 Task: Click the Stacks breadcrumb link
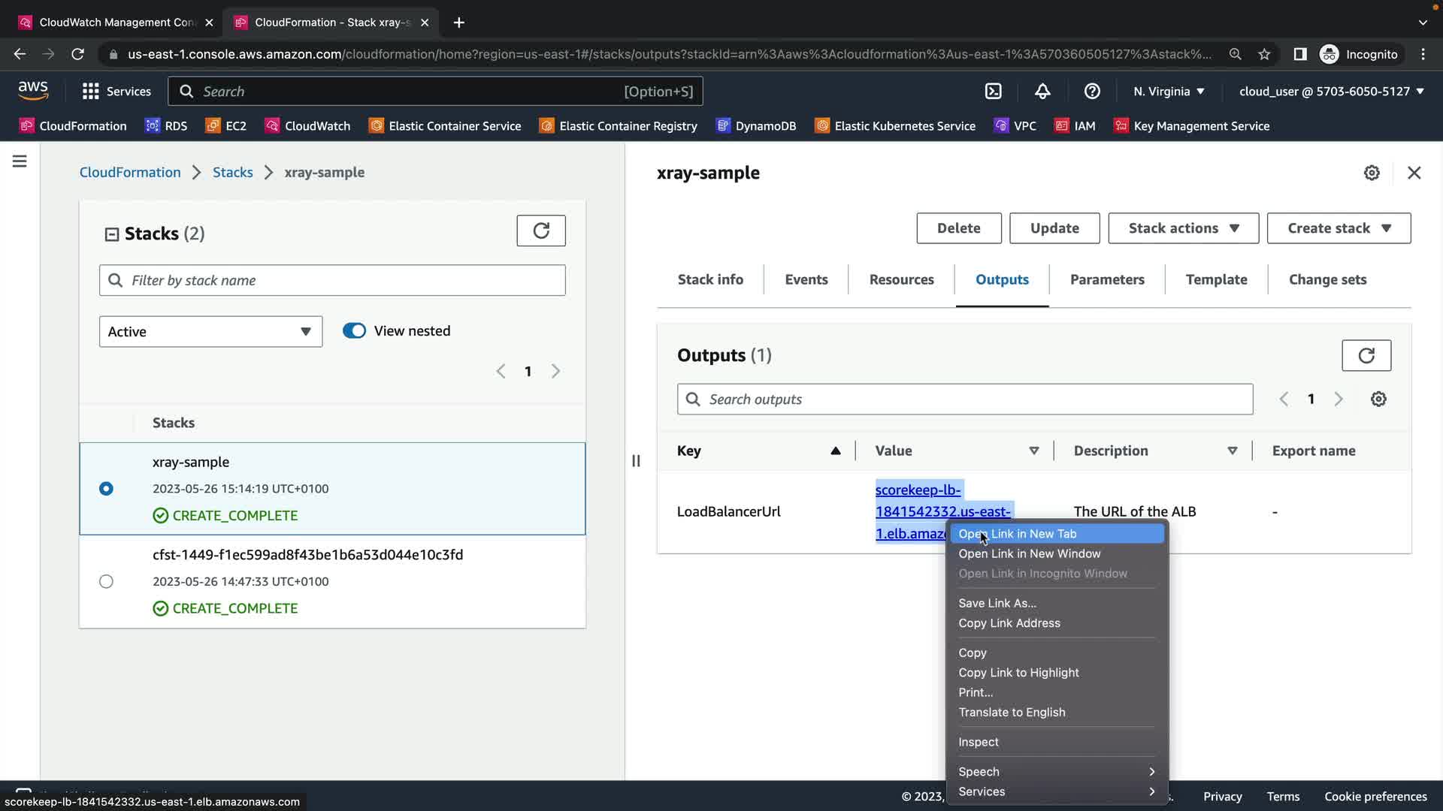[232, 173]
